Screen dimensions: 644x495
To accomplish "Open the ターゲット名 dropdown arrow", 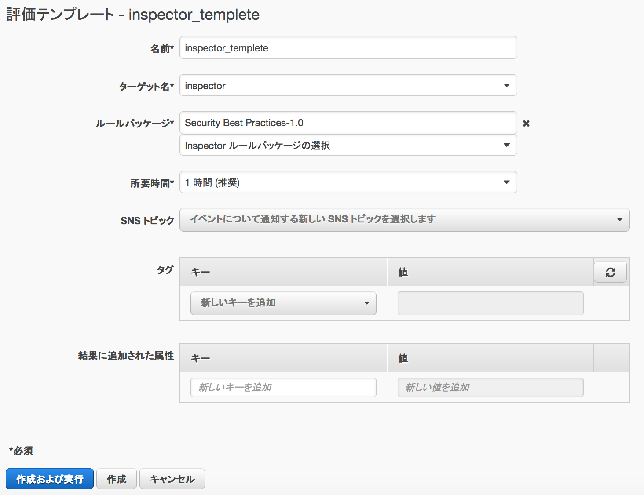I will [506, 85].
